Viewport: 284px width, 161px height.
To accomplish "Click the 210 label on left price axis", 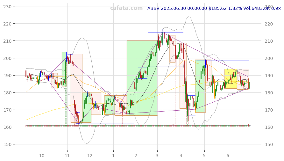I will point(7,41).
